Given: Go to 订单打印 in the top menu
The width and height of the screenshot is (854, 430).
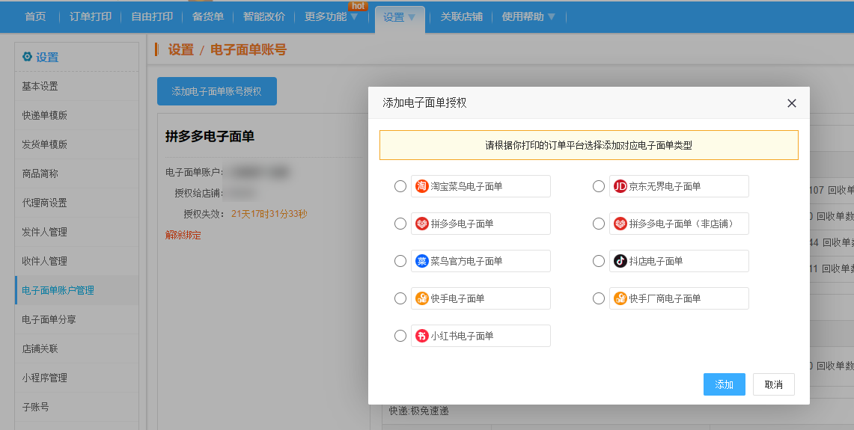Looking at the screenshot, I should [91, 16].
